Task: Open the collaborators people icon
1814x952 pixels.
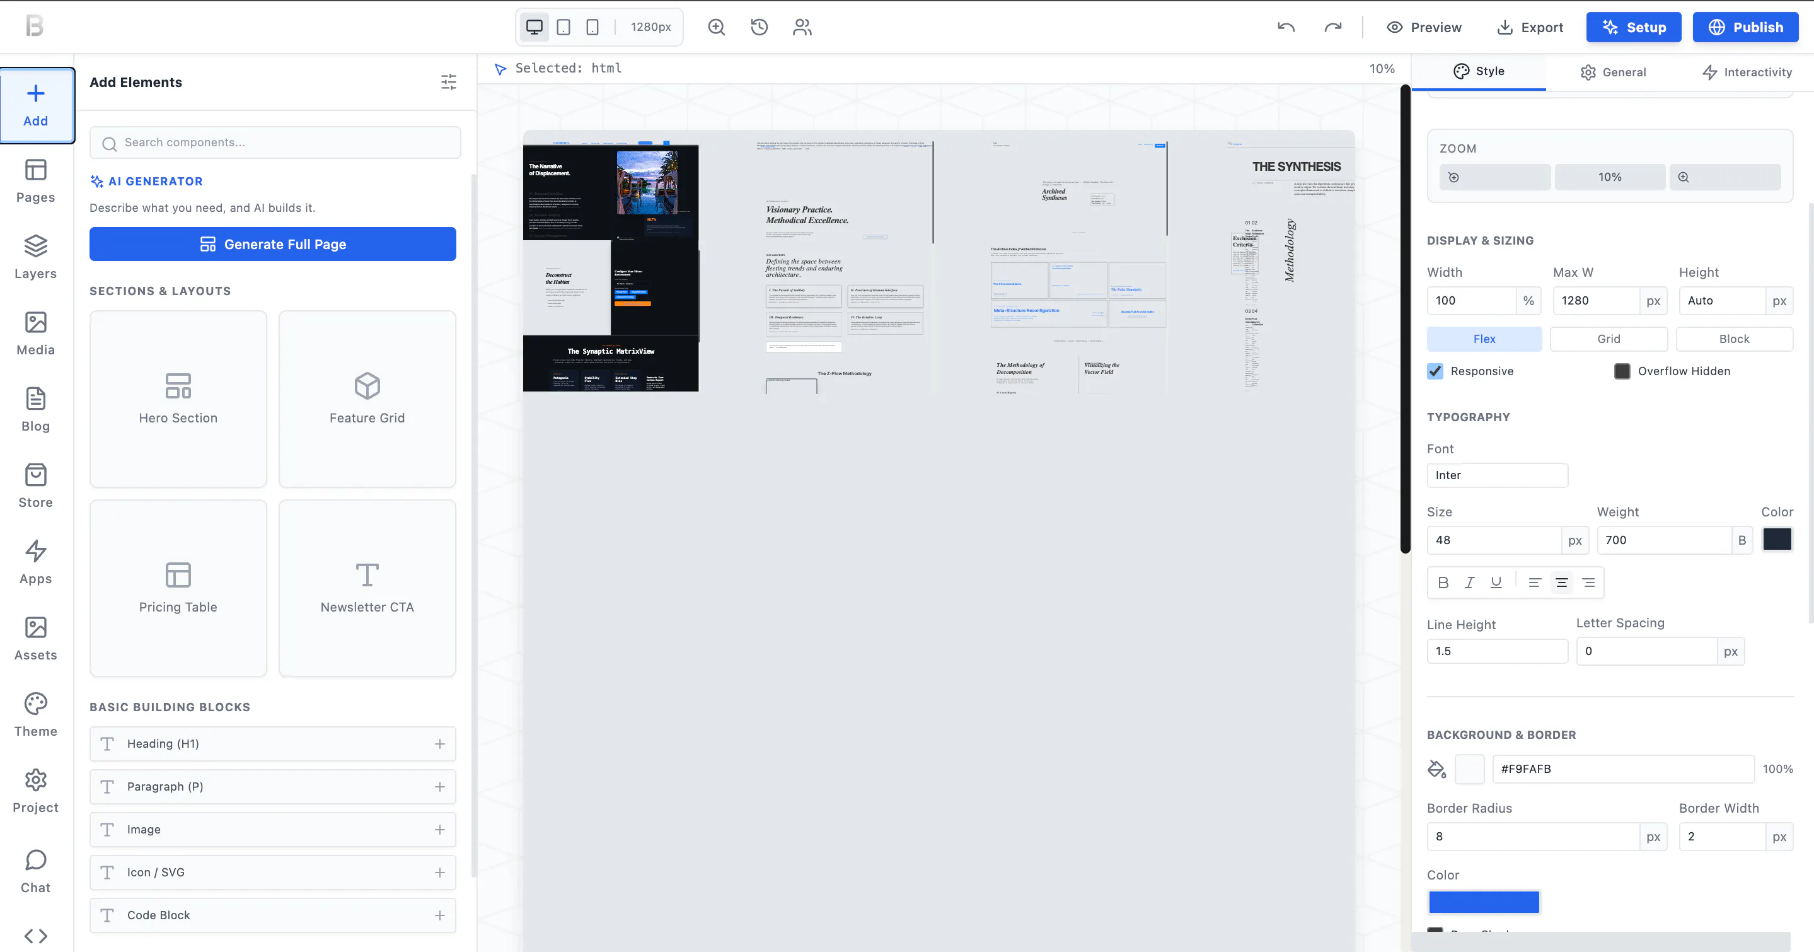Action: click(802, 26)
